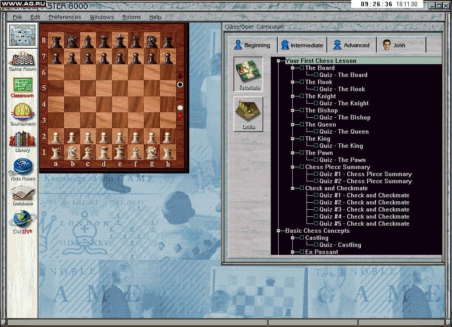Click the empty e4 square on the board
452x327 pixels.
click(119, 104)
